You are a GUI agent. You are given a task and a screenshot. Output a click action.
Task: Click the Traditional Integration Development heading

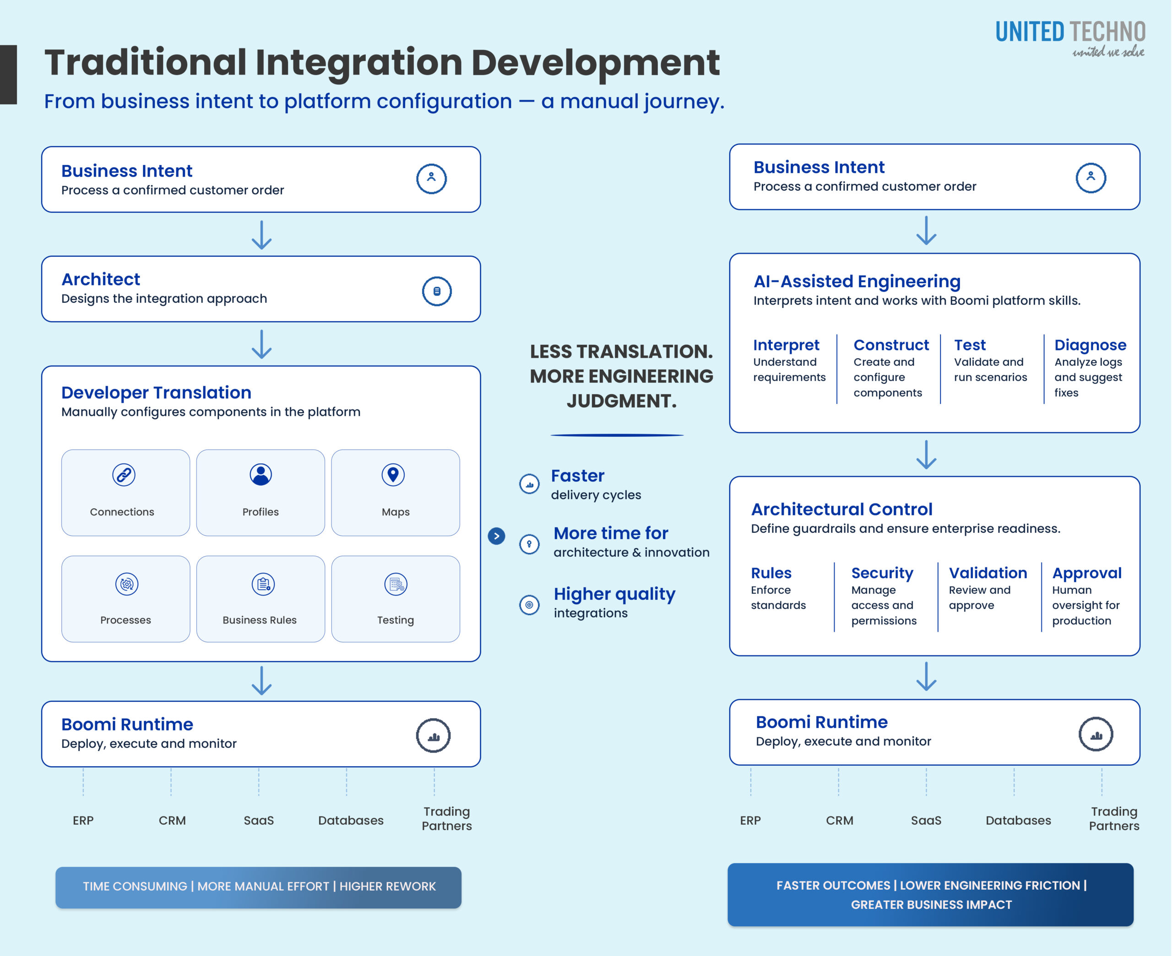pyautogui.click(x=382, y=62)
